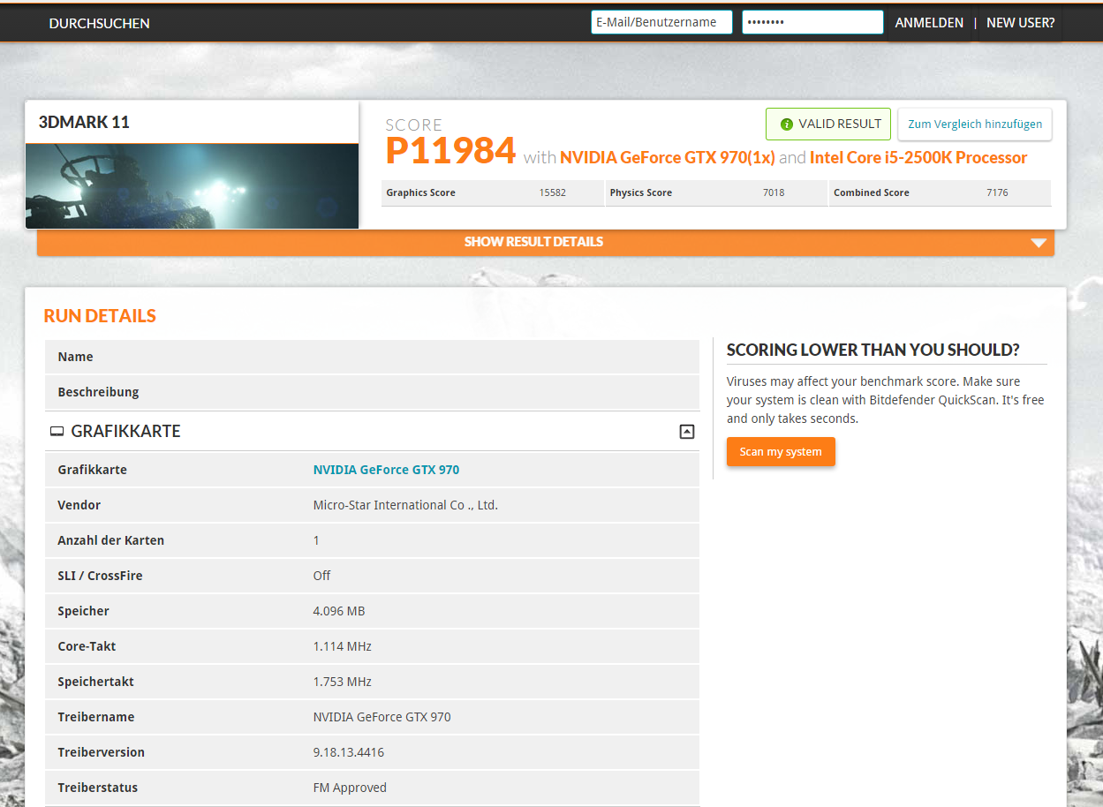Focus the E-Mail/Benutzername input field
Viewport: 1103px width, 807px height.
661,22
